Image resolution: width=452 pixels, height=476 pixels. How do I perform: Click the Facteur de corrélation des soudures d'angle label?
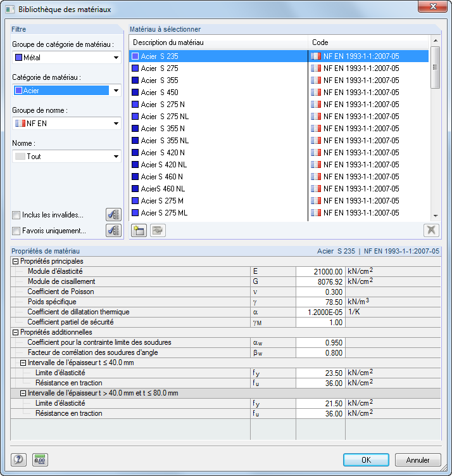93,352
